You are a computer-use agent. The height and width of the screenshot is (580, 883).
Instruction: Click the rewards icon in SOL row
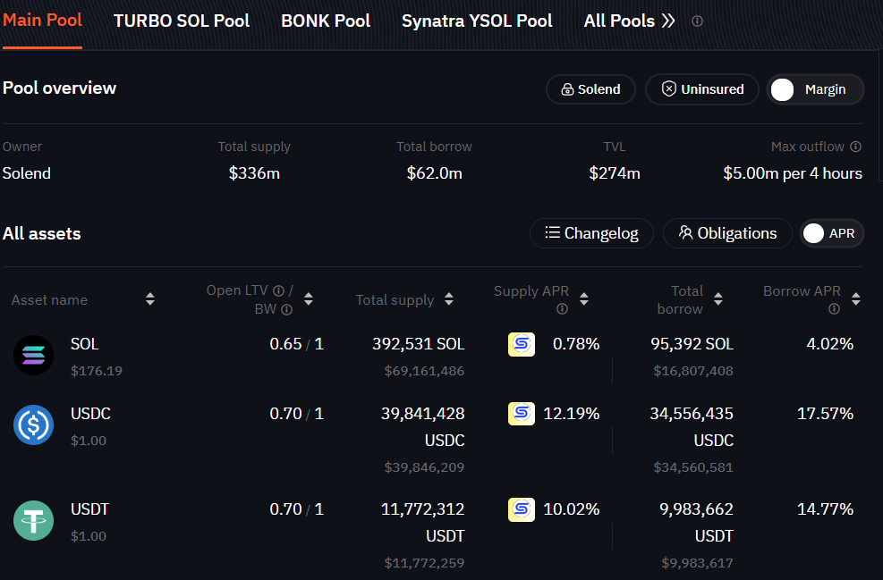[522, 344]
